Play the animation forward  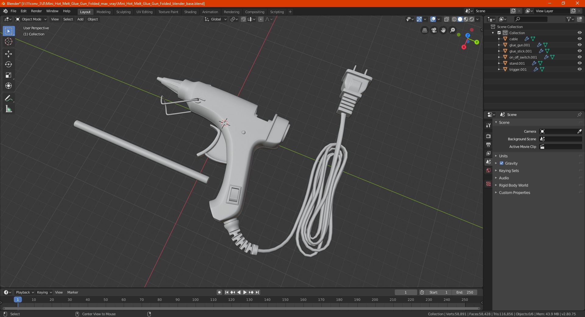pos(245,292)
